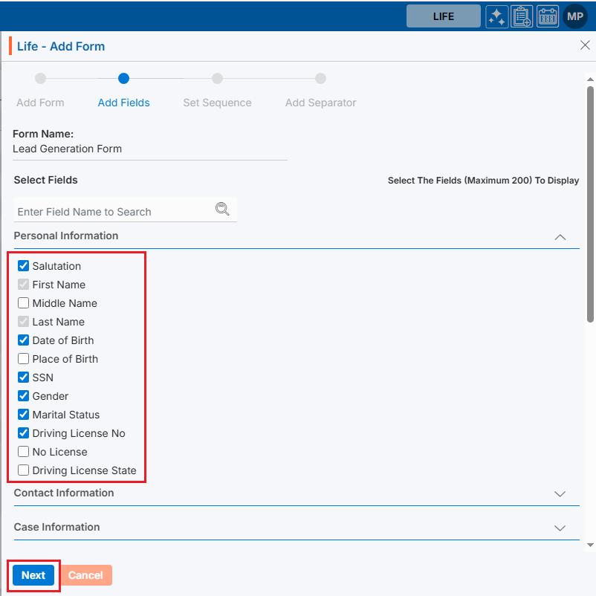Click the Add Fields step circle

tap(123, 78)
